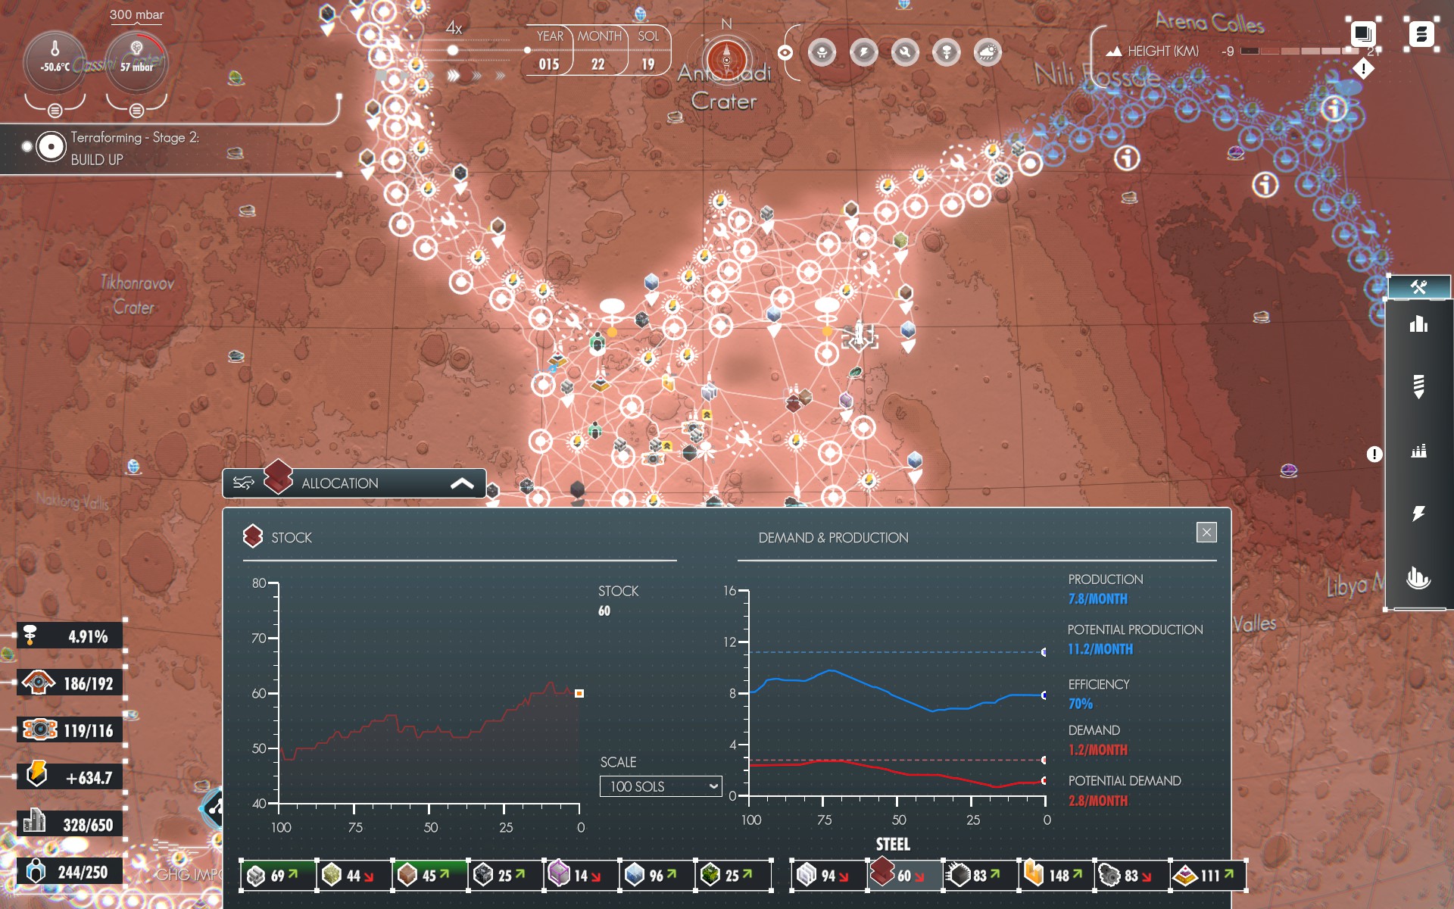
Task: Toggle the power network overlay filter
Action: [863, 52]
